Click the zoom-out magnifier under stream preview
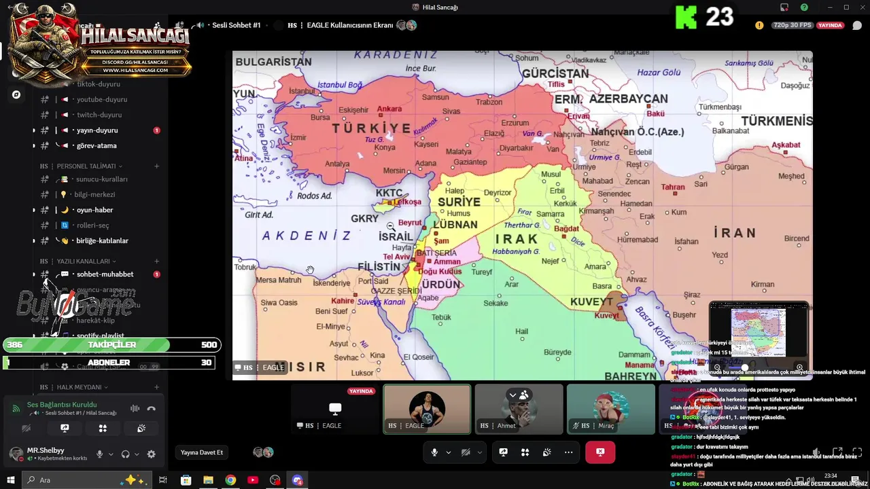Screen dimensions: 870x489 coord(717,367)
